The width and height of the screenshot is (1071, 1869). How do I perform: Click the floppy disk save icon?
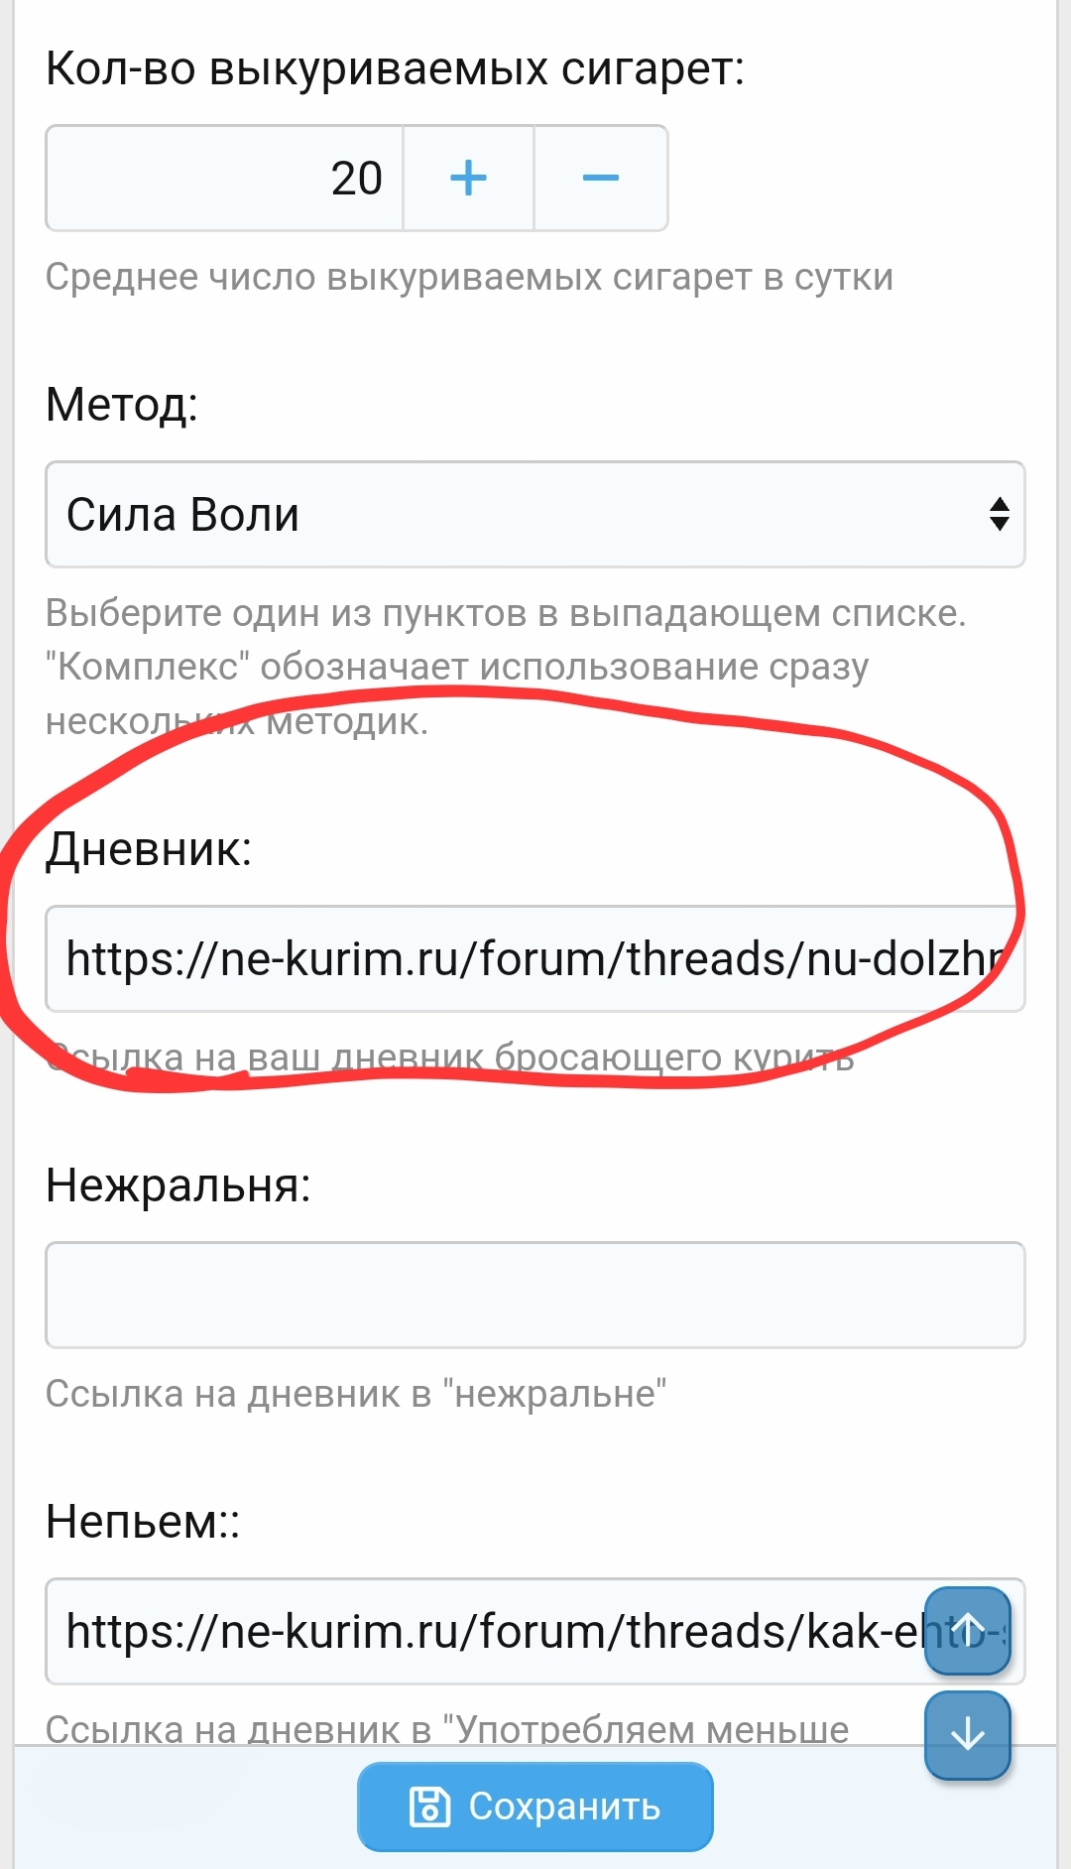tap(429, 1807)
